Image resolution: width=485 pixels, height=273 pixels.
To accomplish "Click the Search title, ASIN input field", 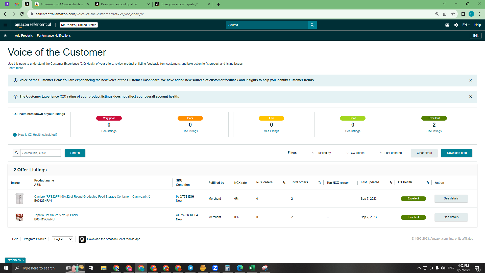I will click(40, 153).
